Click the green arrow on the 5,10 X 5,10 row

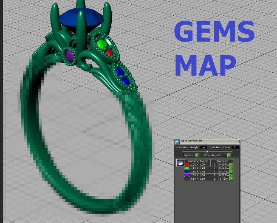231,179
